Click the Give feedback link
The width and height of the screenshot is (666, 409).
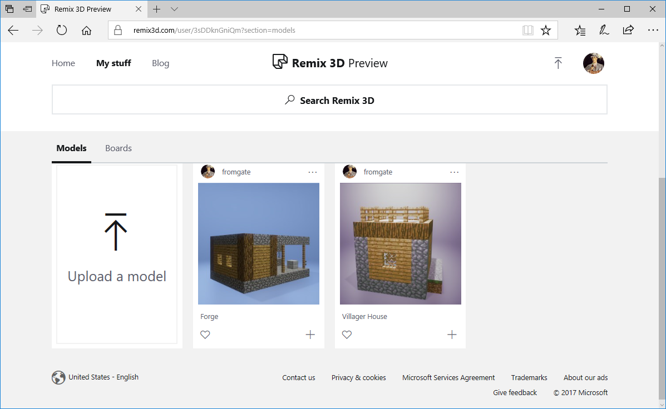[x=515, y=393]
